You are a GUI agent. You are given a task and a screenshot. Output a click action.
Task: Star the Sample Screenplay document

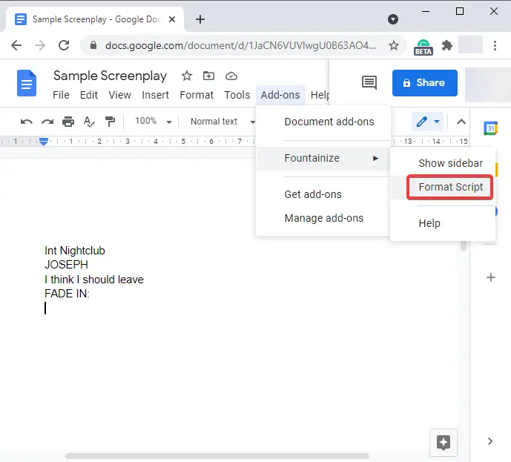187,76
